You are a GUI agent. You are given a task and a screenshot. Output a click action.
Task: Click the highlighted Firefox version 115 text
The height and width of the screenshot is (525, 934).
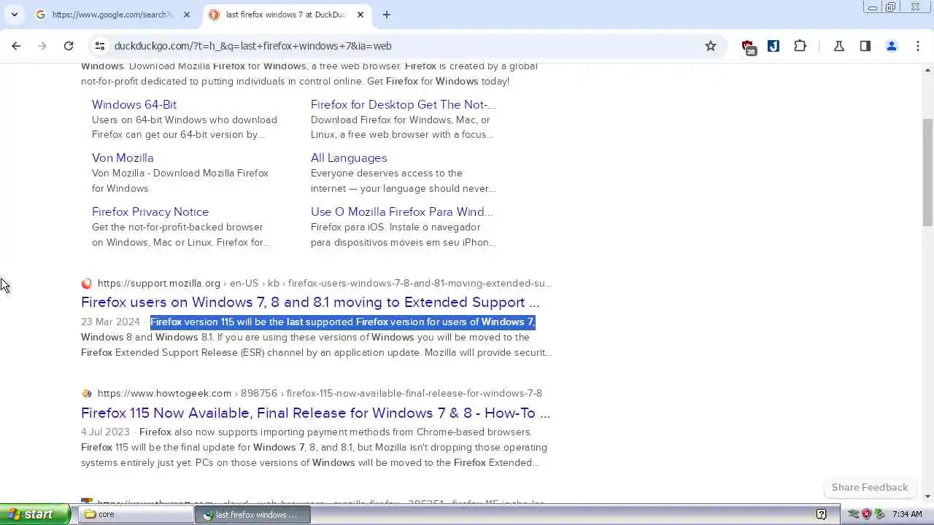tap(343, 322)
